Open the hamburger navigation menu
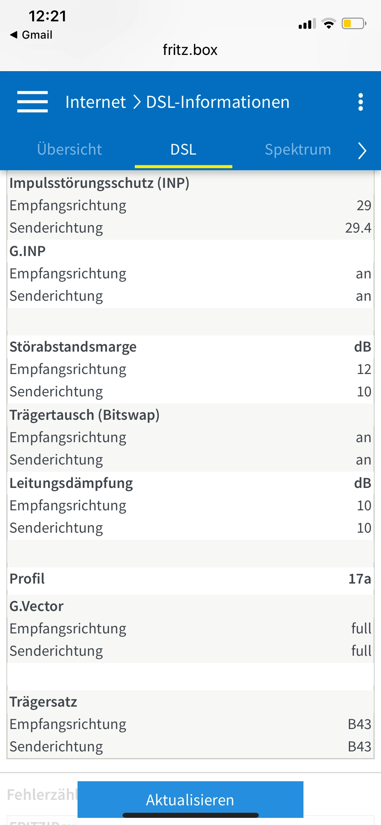This screenshot has height=826, width=381. (33, 102)
